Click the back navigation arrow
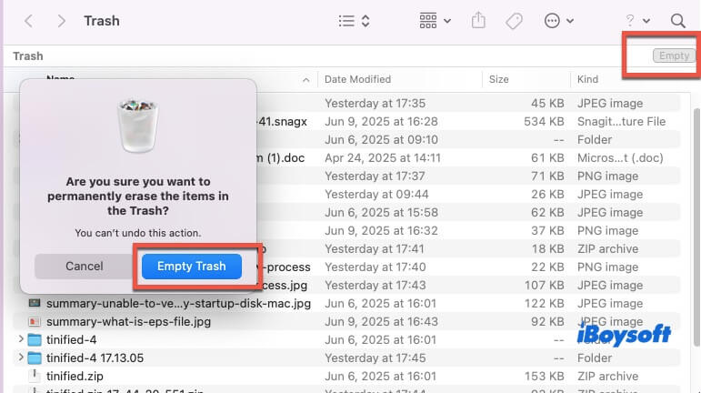The width and height of the screenshot is (701, 393). click(x=29, y=20)
